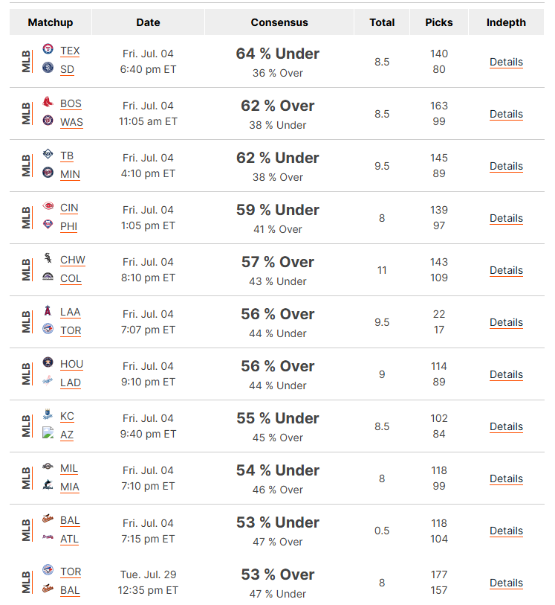
Task: Click the Tampa Bay Rays logo
Action: point(48,153)
